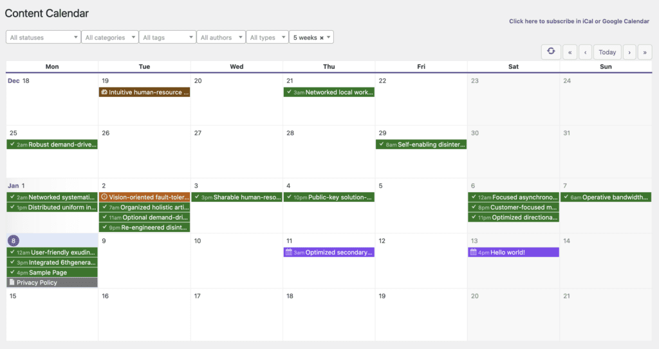Go to next period with single-right arrow
The image size is (659, 349).
point(629,52)
